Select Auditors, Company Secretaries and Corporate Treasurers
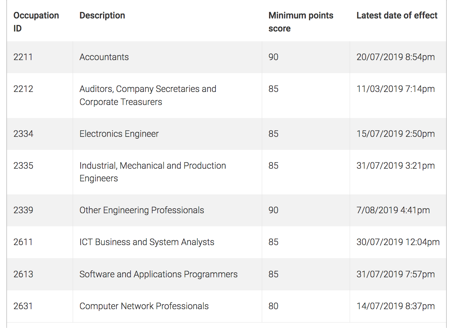 click(x=148, y=96)
